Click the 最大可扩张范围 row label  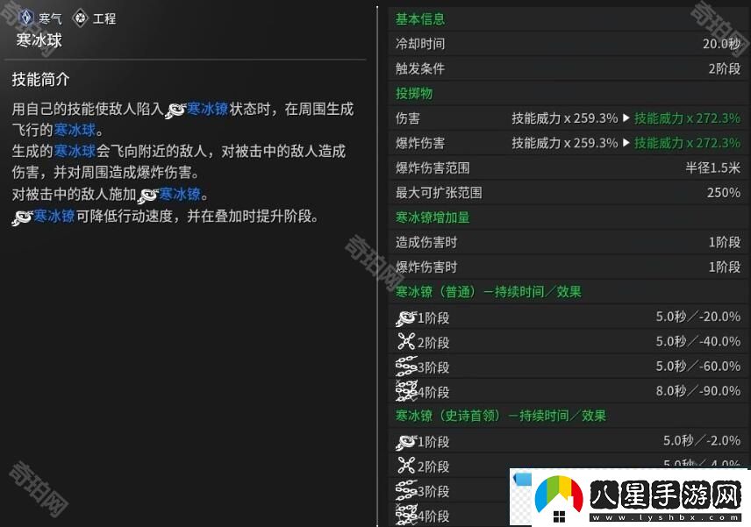(439, 193)
